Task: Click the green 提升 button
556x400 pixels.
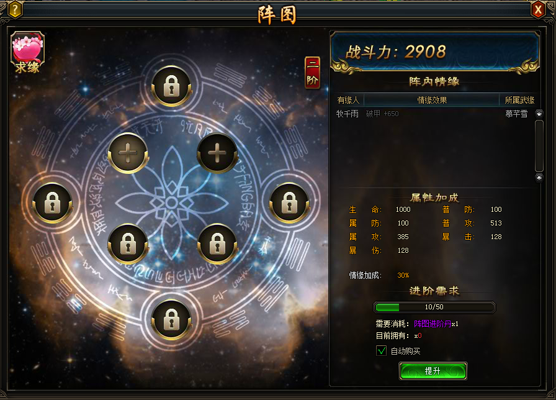Action: [x=433, y=371]
